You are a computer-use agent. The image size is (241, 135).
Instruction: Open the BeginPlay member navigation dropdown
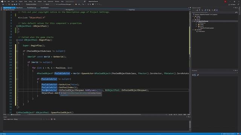tap(158, 10)
